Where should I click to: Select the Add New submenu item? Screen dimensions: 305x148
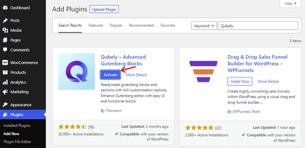[11, 134]
